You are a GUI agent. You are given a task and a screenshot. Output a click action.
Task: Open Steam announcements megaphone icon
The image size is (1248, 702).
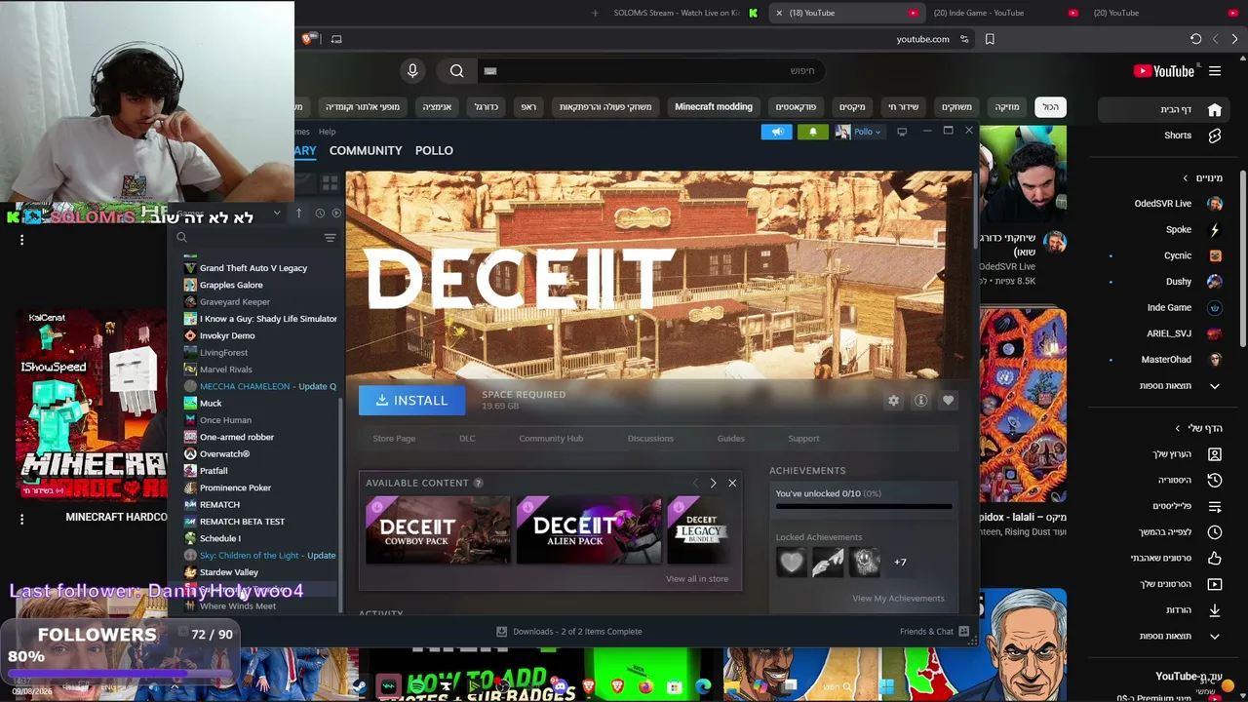(777, 132)
